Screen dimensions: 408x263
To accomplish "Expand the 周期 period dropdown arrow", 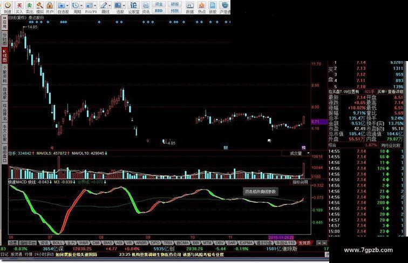I will point(81,5).
